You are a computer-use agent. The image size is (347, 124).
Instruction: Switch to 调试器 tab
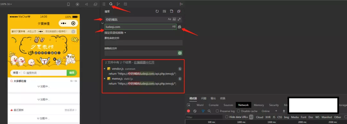[x=193, y=98]
